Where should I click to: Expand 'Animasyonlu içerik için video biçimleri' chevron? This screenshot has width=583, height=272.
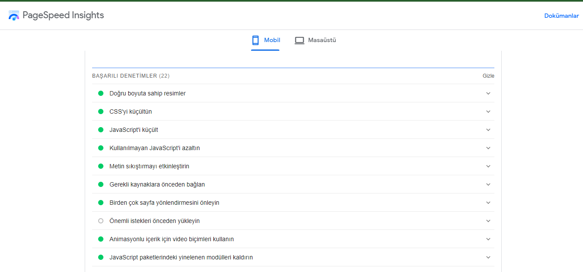point(488,239)
